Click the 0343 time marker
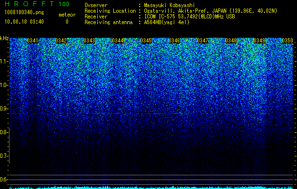This screenshot has height=189, width=297. [89, 41]
